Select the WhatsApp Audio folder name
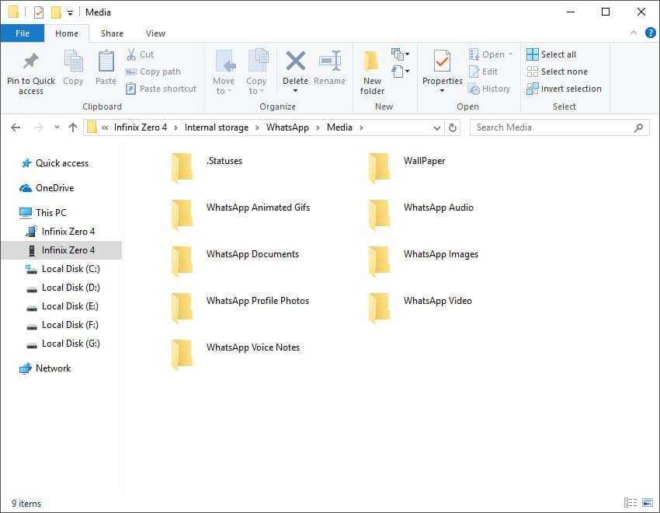 point(438,208)
